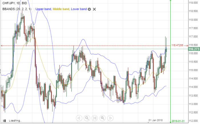Click the 117.000 price axis label
The height and width of the screenshot is (124, 200).
click(193, 37)
